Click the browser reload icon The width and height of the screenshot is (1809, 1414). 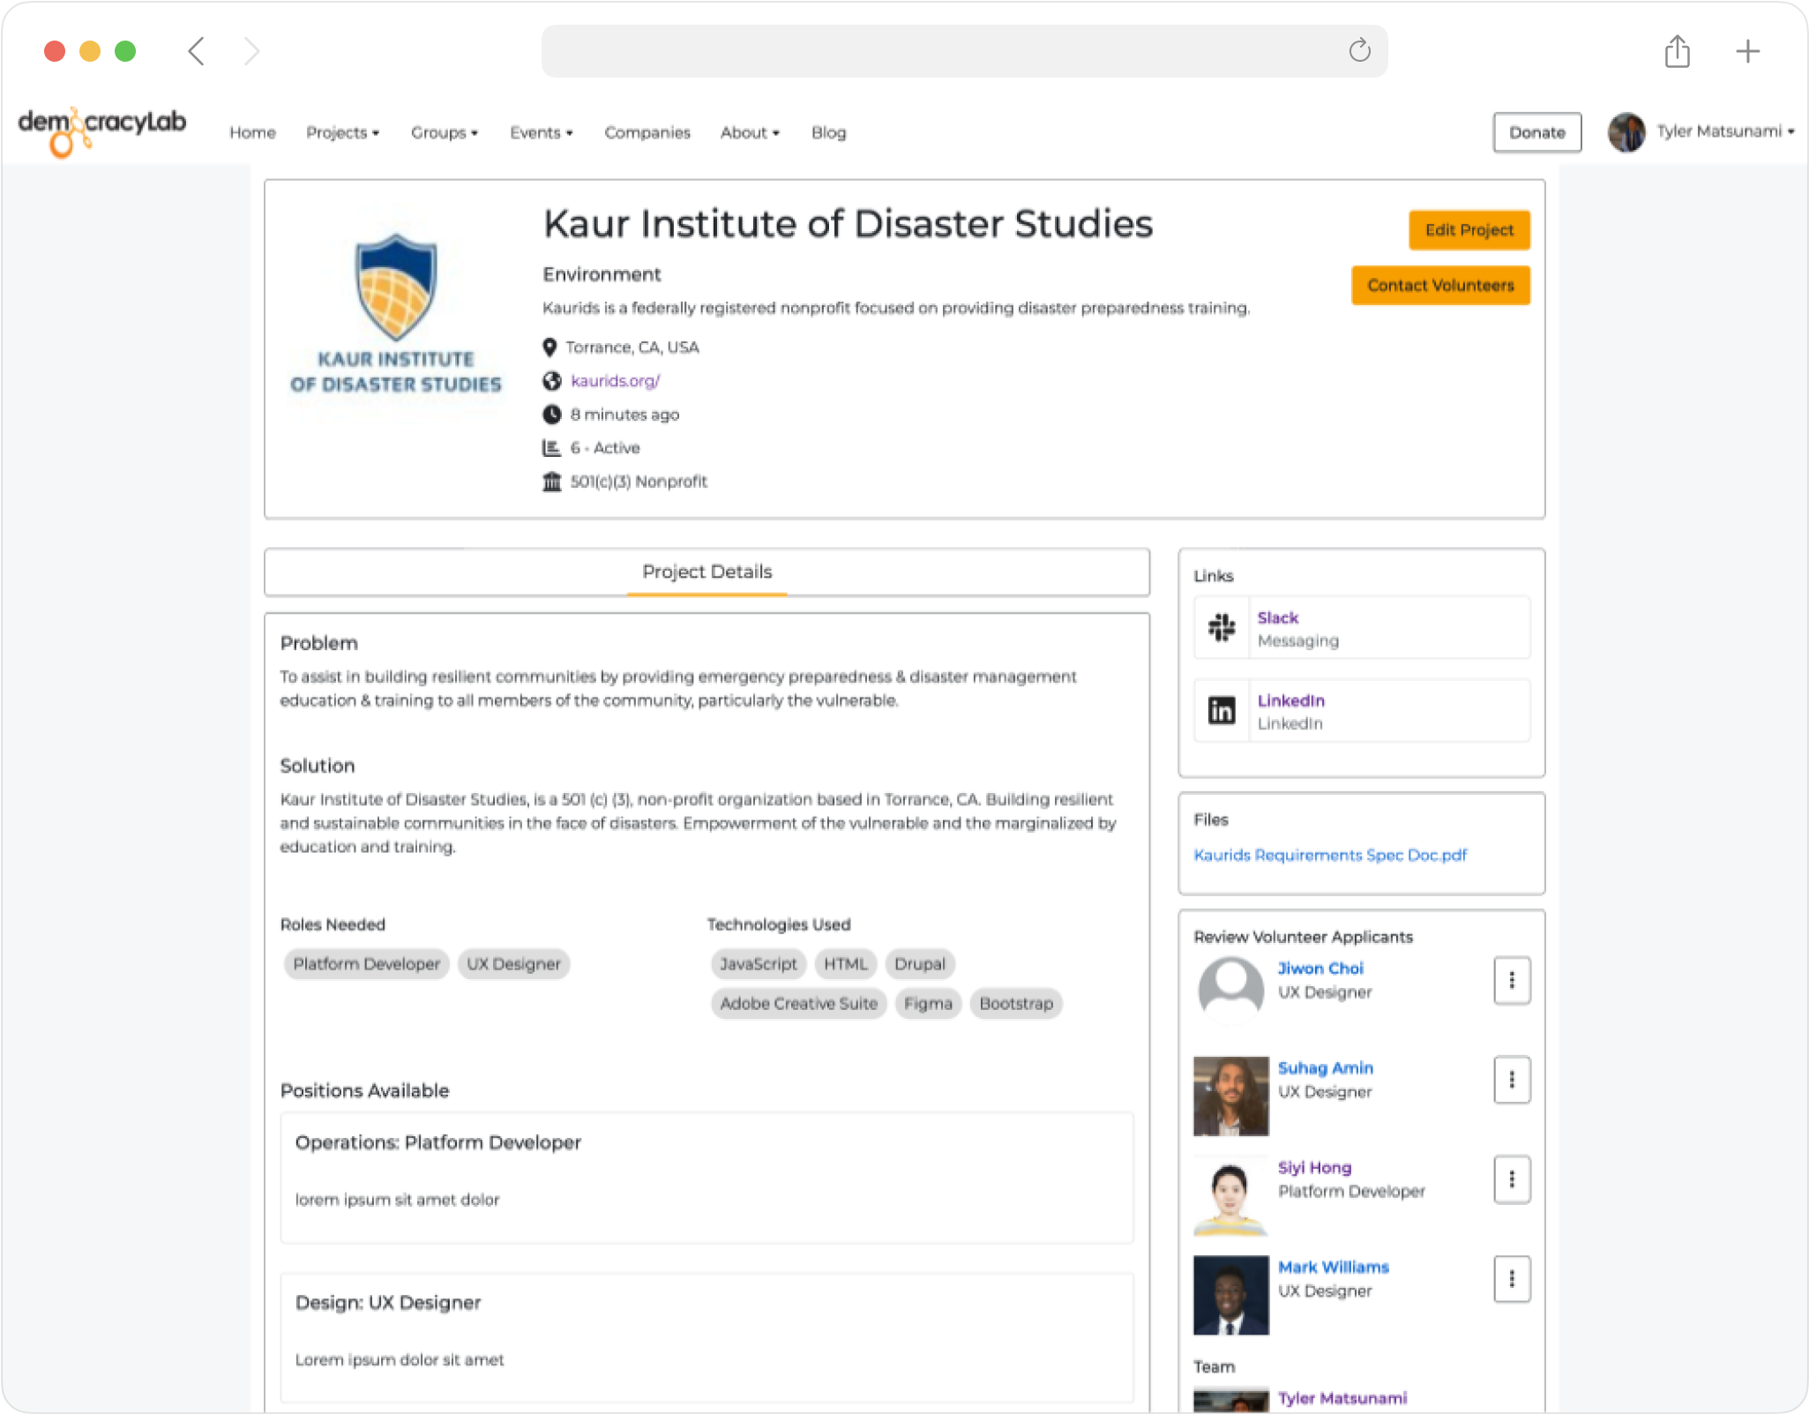1359,50
